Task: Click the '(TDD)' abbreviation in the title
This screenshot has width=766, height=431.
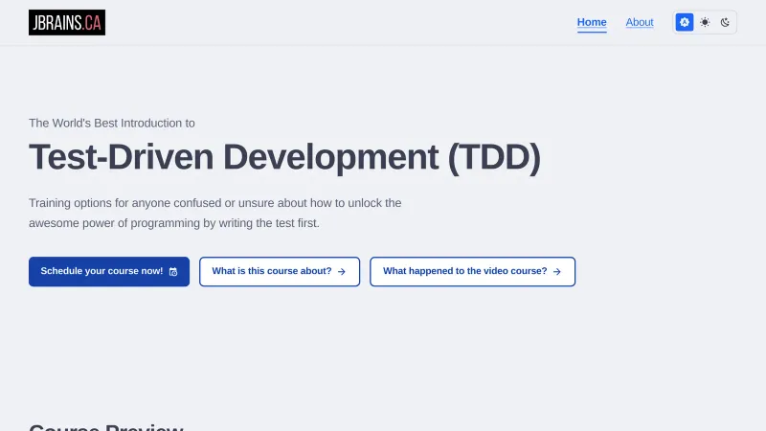Action: point(494,158)
